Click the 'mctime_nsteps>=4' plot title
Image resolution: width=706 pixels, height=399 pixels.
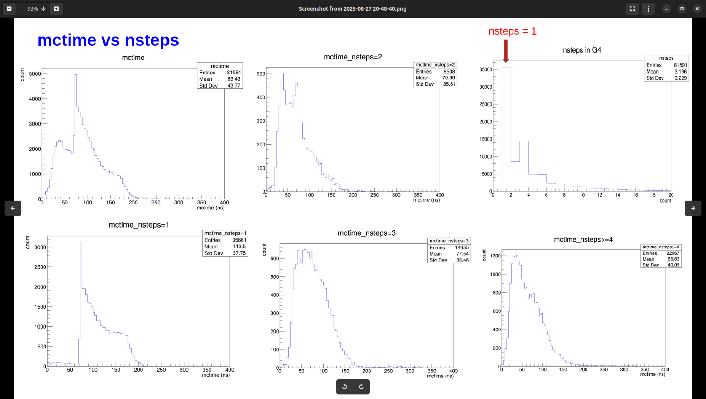[x=583, y=239]
